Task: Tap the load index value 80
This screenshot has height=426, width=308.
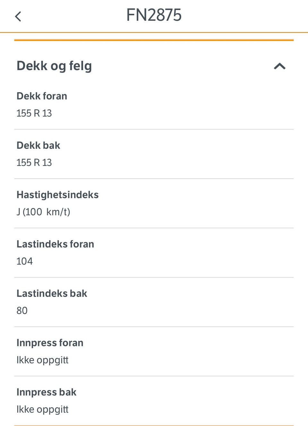Action: coord(22,311)
